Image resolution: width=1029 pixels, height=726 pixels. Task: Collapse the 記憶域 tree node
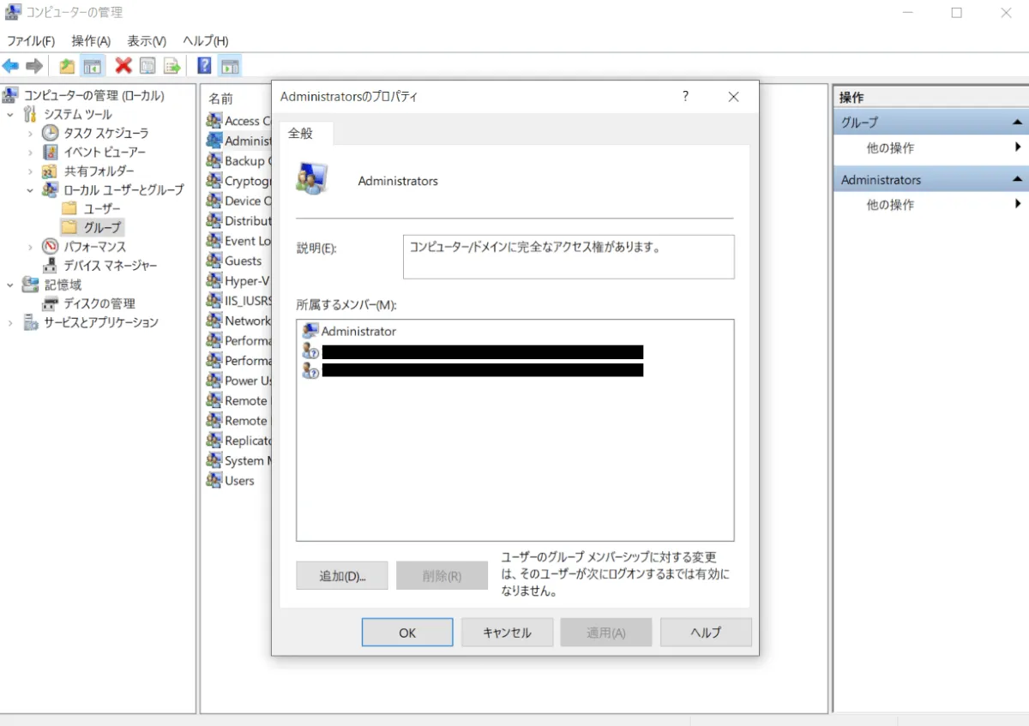coord(10,285)
